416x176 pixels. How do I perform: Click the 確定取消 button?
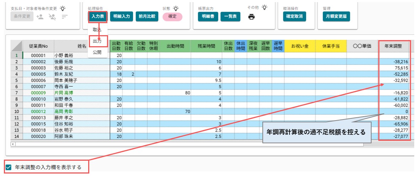[x=294, y=16]
